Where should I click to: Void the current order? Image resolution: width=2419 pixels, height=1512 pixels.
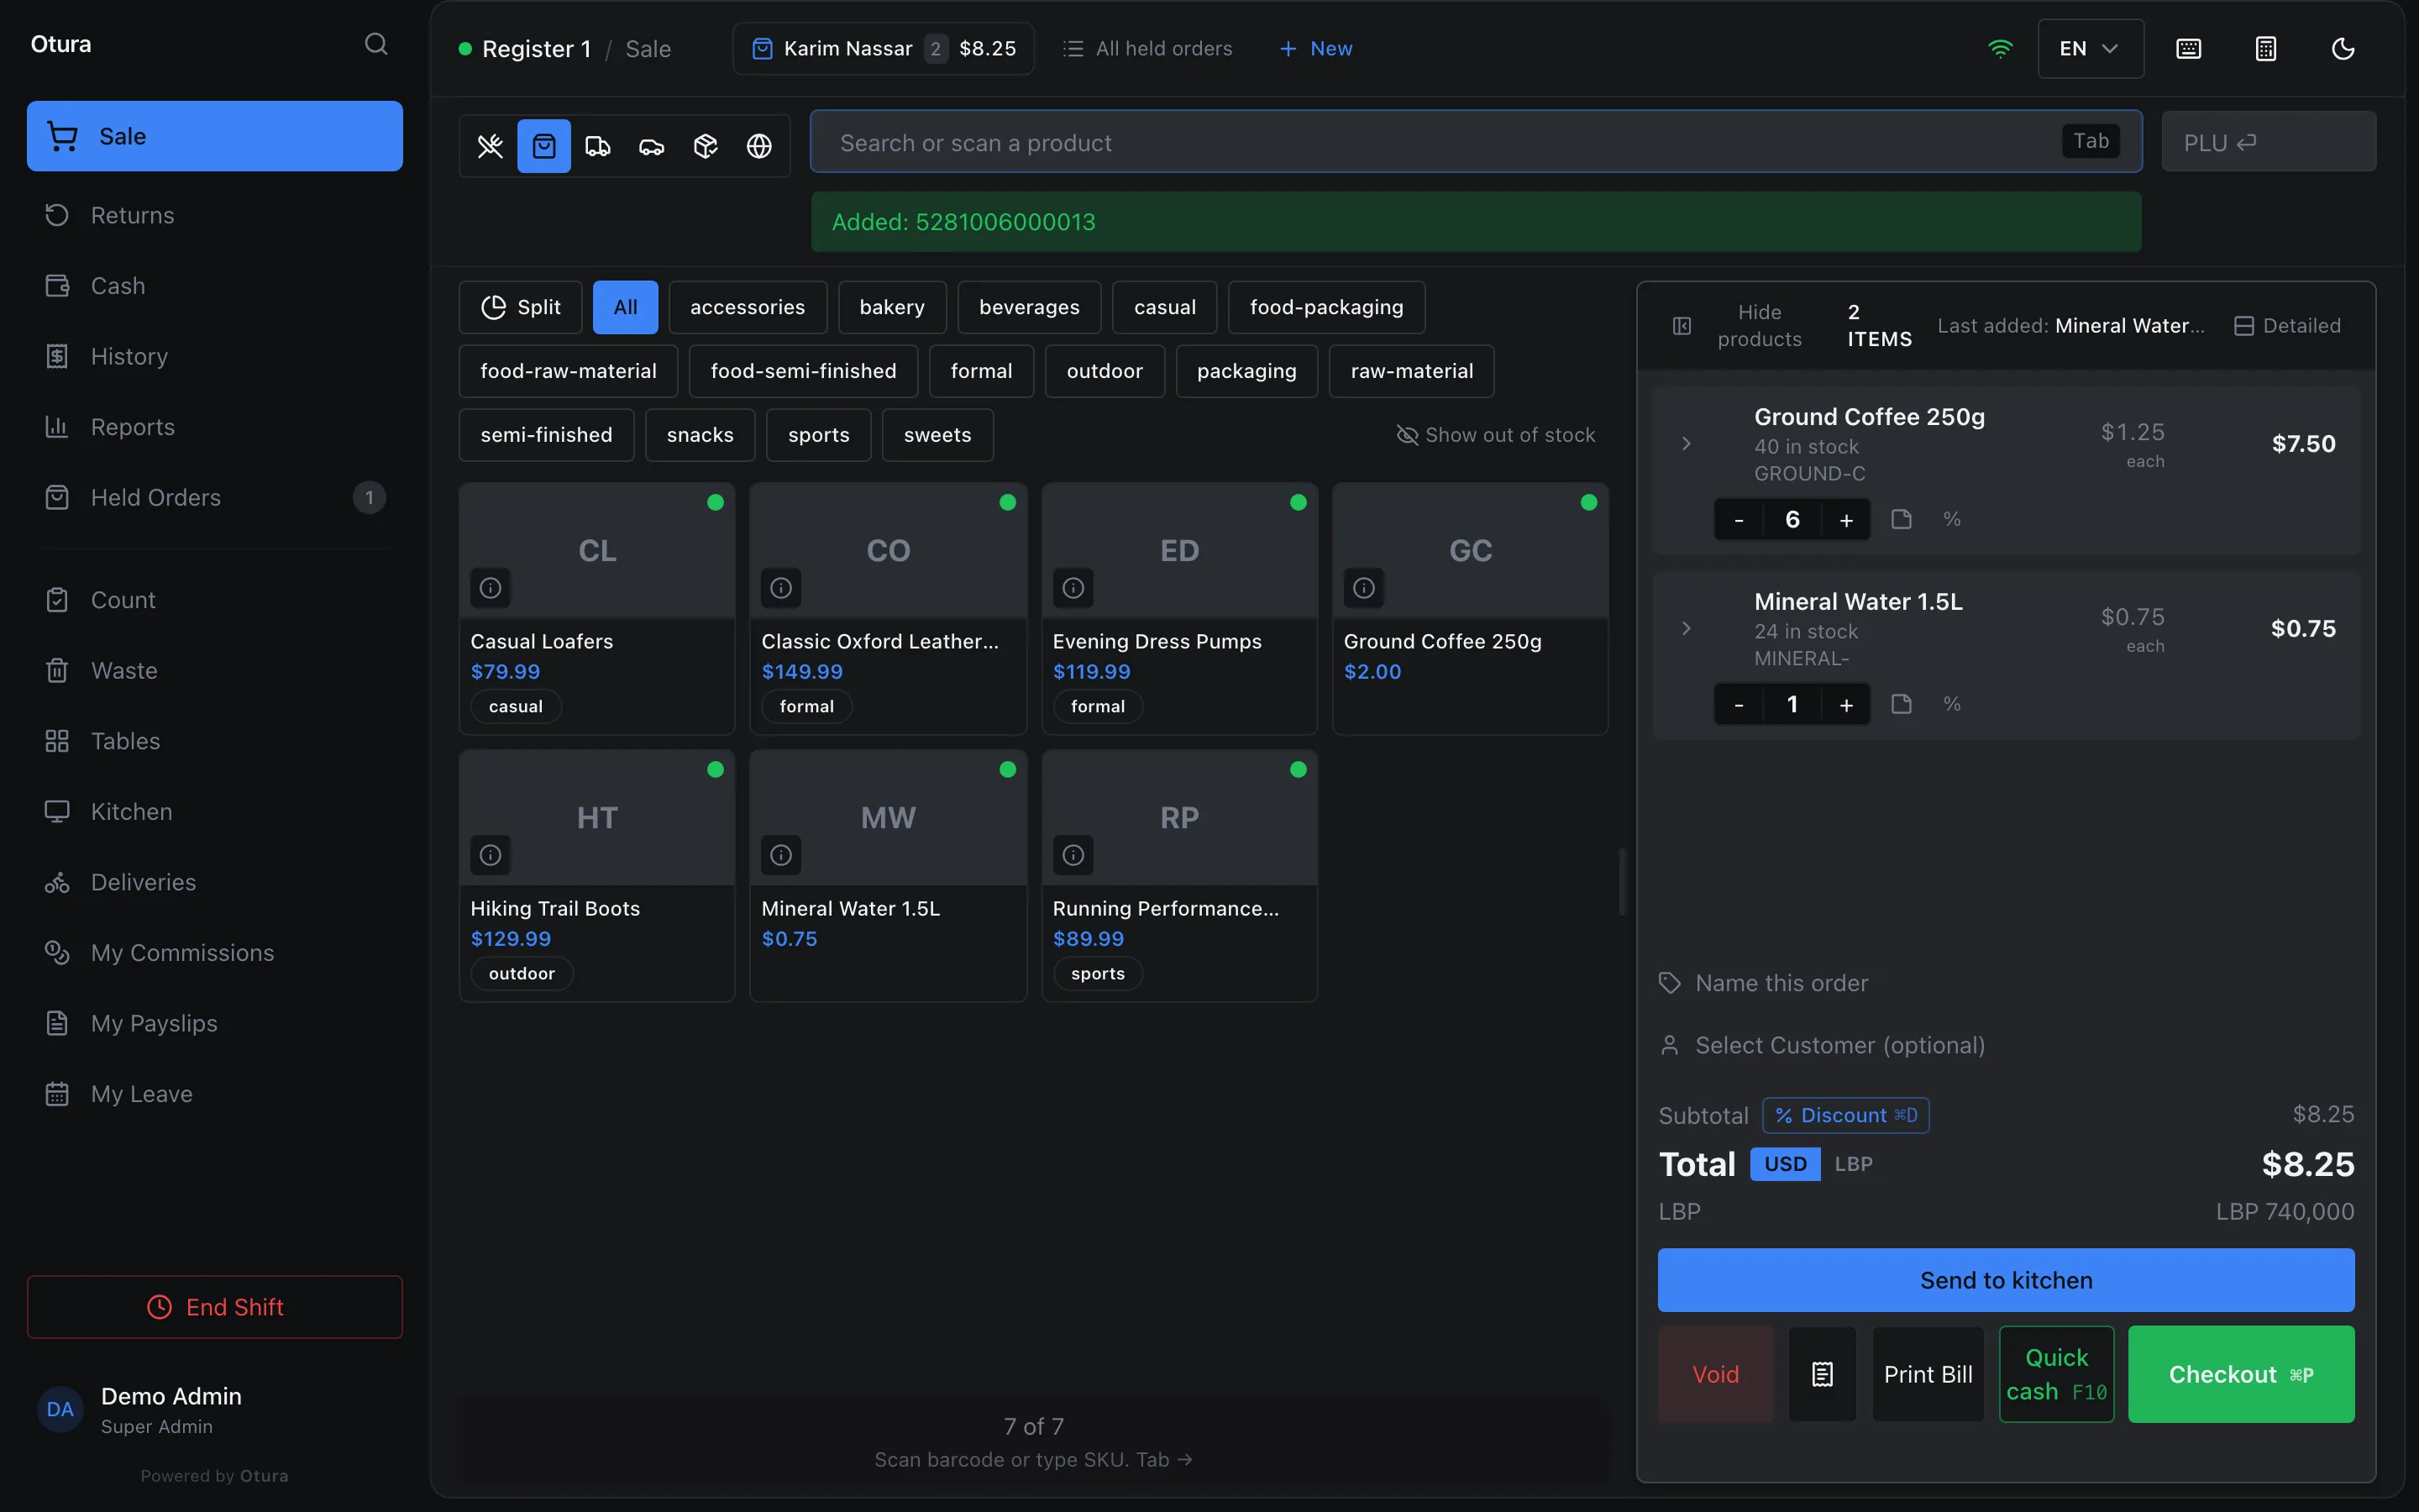tap(1715, 1374)
